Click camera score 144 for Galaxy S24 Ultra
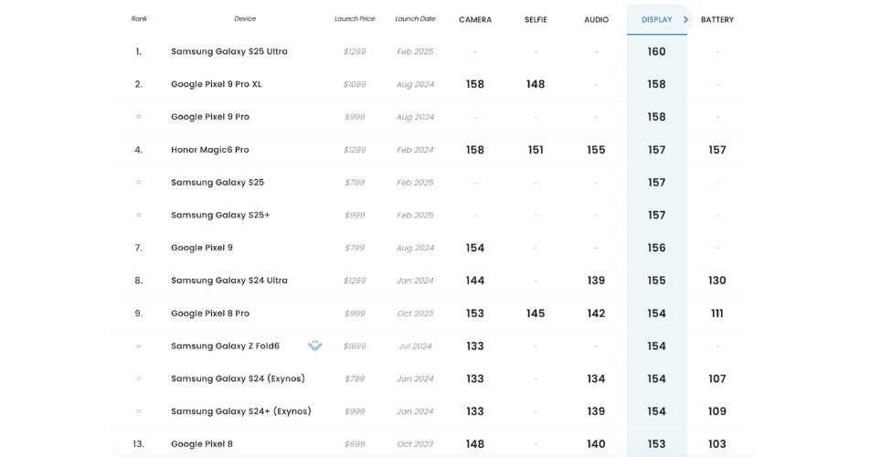 pos(475,281)
